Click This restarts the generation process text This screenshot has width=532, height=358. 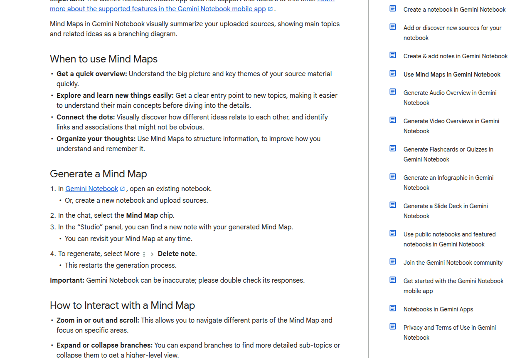[x=121, y=265]
